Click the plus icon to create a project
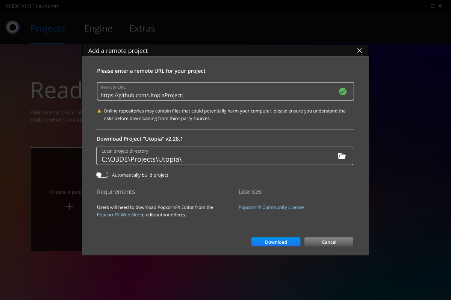The image size is (451, 300). point(69,206)
